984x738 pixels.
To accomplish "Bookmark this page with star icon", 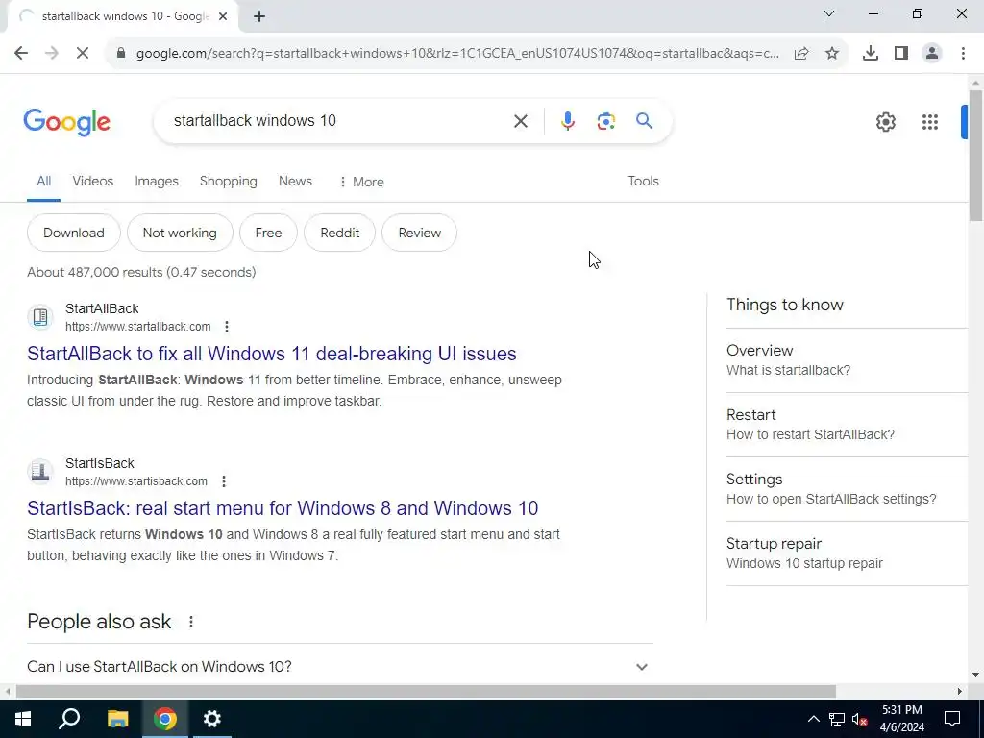I will pyautogui.click(x=832, y=54).
